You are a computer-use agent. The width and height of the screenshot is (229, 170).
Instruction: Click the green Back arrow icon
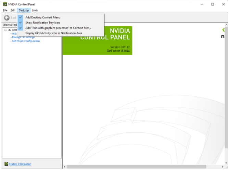coord(7,18)
